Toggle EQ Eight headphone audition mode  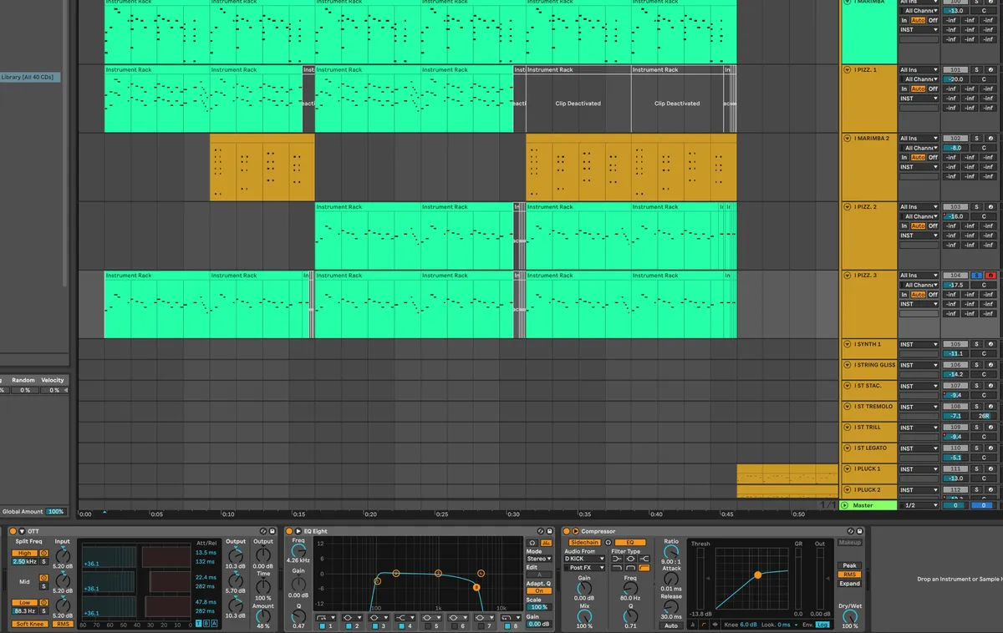(532, 543)
